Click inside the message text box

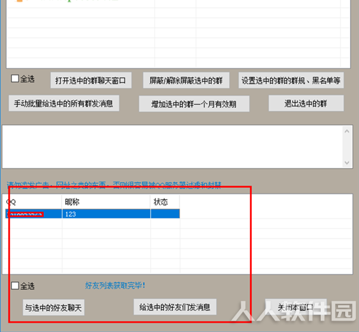173,147
